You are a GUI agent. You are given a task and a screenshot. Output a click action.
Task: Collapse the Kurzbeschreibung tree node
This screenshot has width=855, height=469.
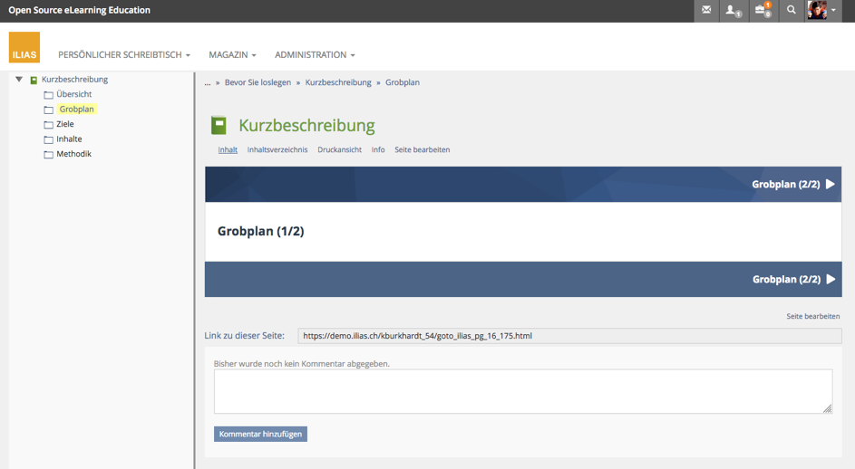[19, 80]
